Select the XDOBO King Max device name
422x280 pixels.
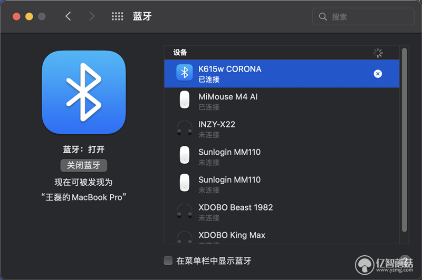[232, 235]
